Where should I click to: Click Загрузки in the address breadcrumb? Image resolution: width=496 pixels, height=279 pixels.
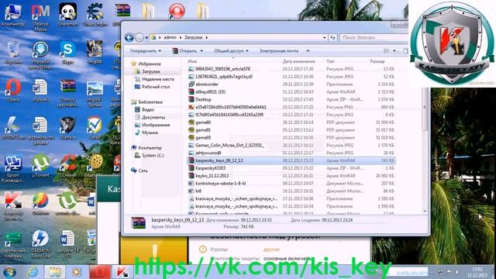(193, 38)
